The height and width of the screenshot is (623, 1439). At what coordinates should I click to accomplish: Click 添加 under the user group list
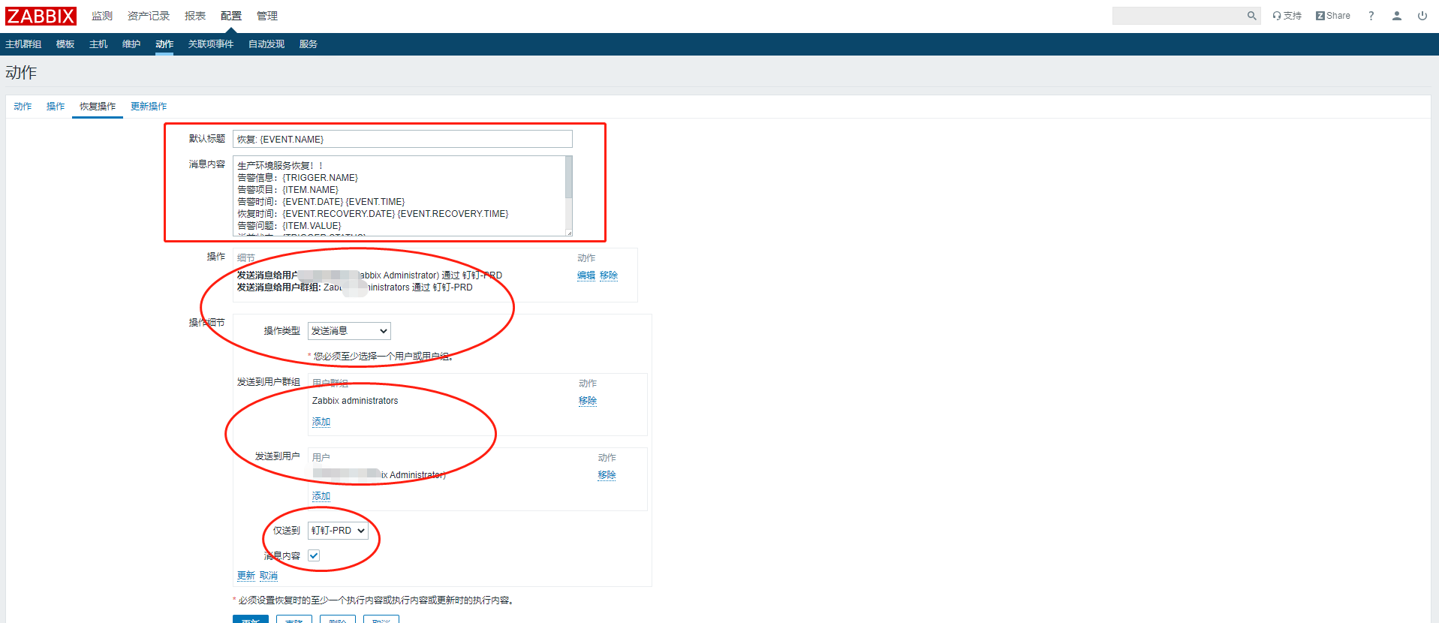(321, 422)
